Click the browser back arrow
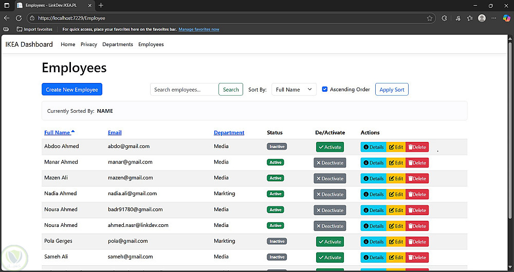Viewport: 514px width, 272px height. pyautogui.click(x=7, y=18)
